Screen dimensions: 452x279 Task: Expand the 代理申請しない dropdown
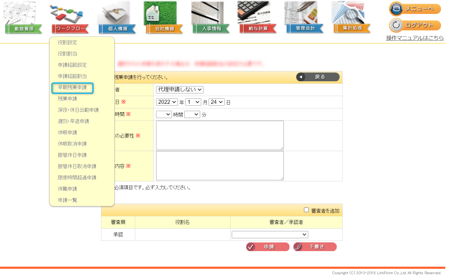179,90
